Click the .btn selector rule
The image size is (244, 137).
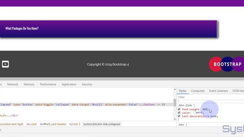click(x=181, y=124)
